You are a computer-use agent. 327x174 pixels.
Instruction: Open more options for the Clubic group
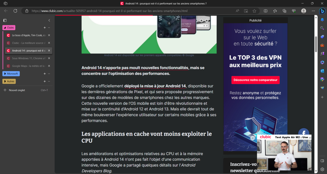coord(49,28)
